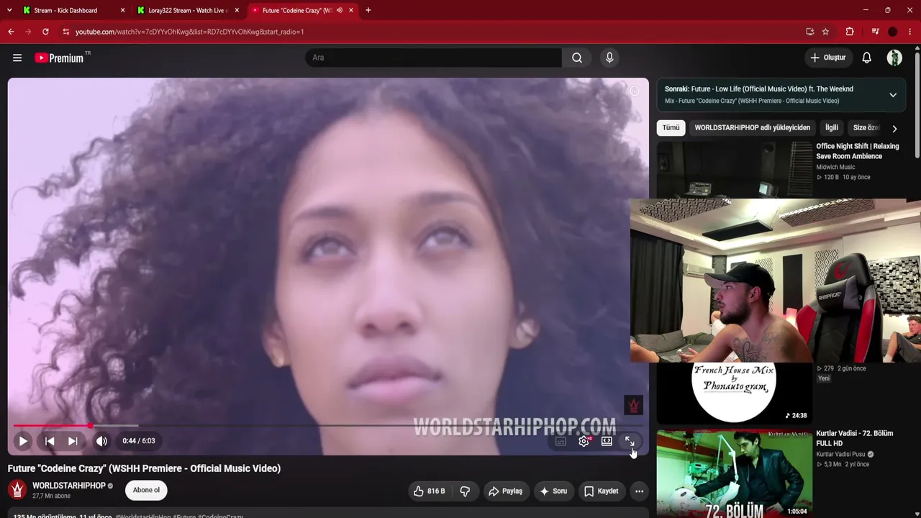Bookmark this page with the star
921x518 pixels.
click(x=825, y=32)
